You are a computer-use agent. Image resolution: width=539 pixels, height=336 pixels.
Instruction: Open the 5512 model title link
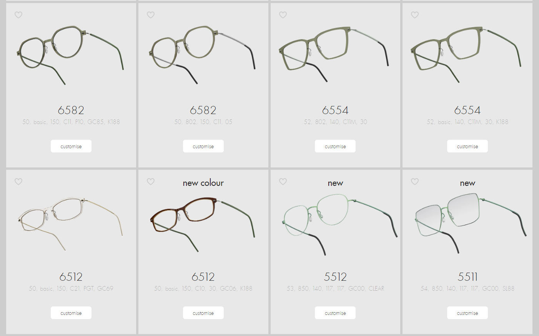[335, 277]
